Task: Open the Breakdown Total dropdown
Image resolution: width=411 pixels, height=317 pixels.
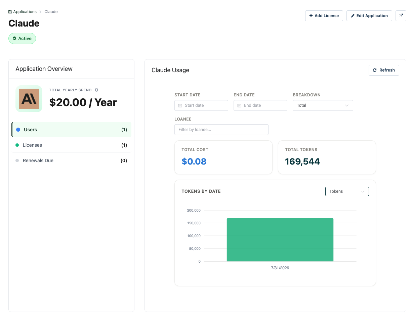Action: click(x=323, y=105)
